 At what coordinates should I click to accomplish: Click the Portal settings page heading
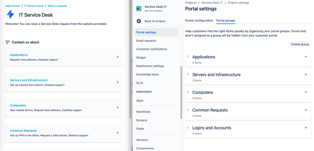[x=201, y=9]
